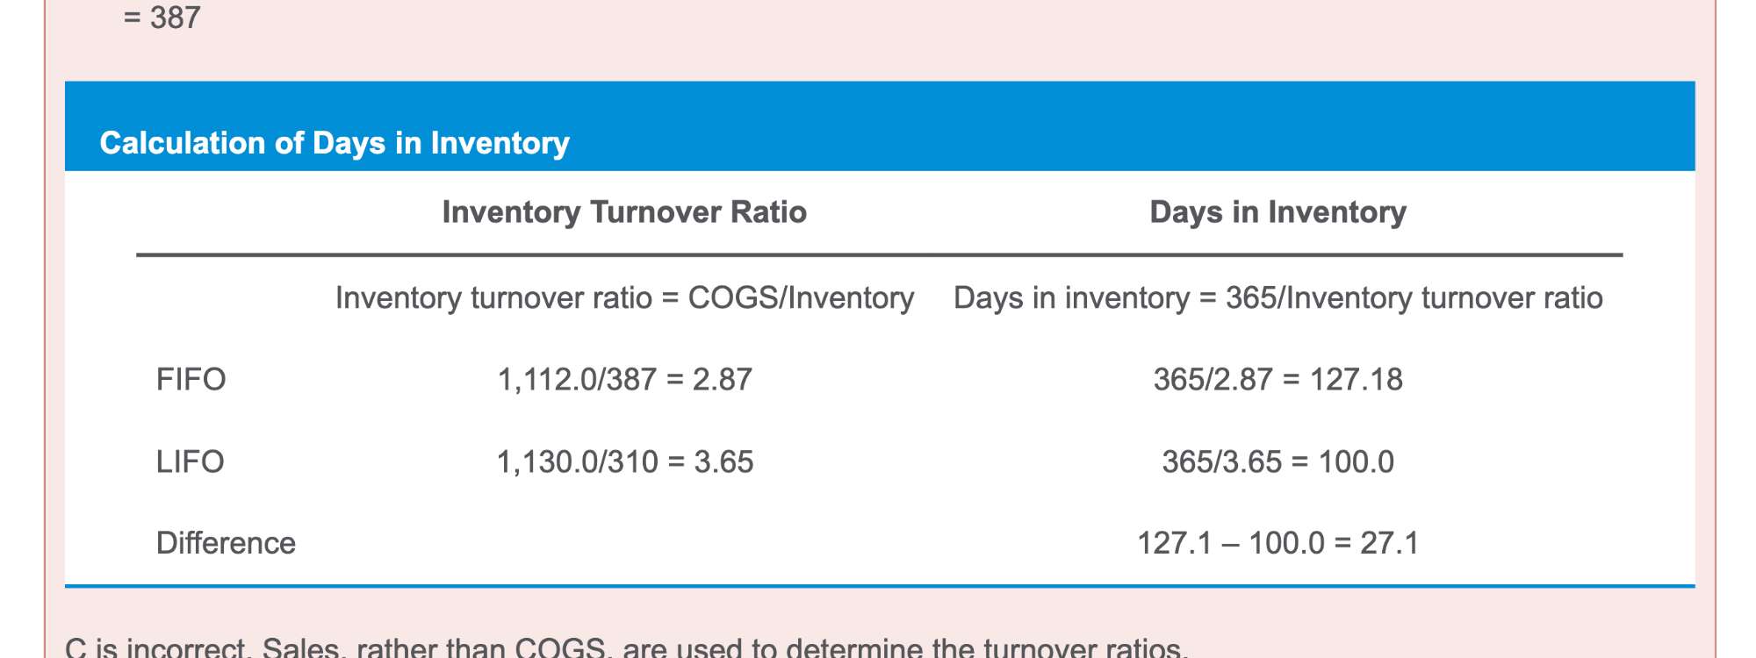Screen dimensions: 1756x658
Task: Click "COGS" in the "C is incorrect" sentence
Action: click(559, 648)
